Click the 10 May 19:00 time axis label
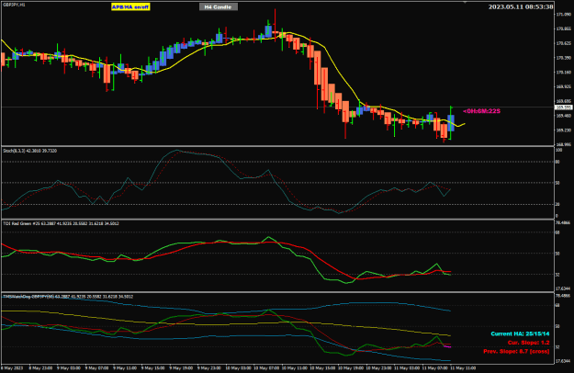Viewport: 574px width, 373px height. (x=350, y=367)
